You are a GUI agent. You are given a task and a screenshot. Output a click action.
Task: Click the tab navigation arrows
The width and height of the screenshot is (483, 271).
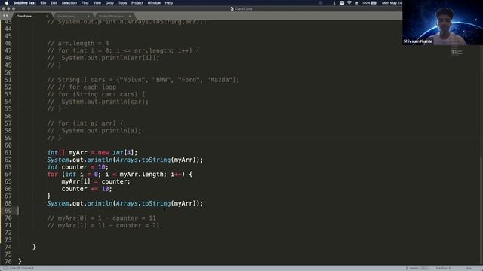[5, 16]
